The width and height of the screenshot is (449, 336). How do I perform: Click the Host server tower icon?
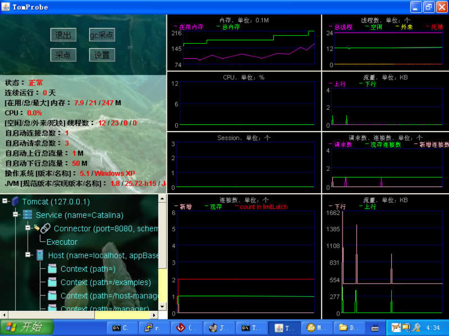pyautogui.click(x=40, y=255)
